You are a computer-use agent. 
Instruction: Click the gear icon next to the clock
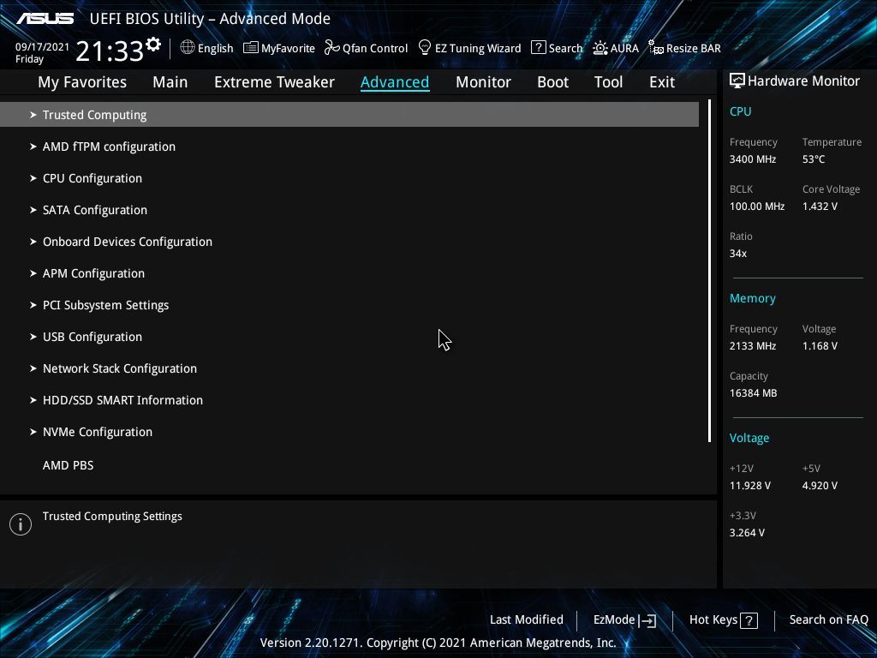pos(152,45)
